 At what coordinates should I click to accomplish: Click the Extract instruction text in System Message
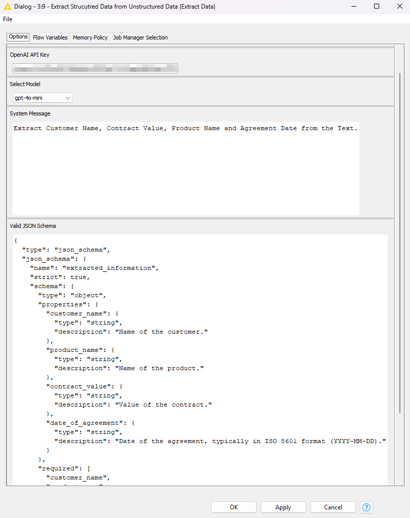(185, 128)
